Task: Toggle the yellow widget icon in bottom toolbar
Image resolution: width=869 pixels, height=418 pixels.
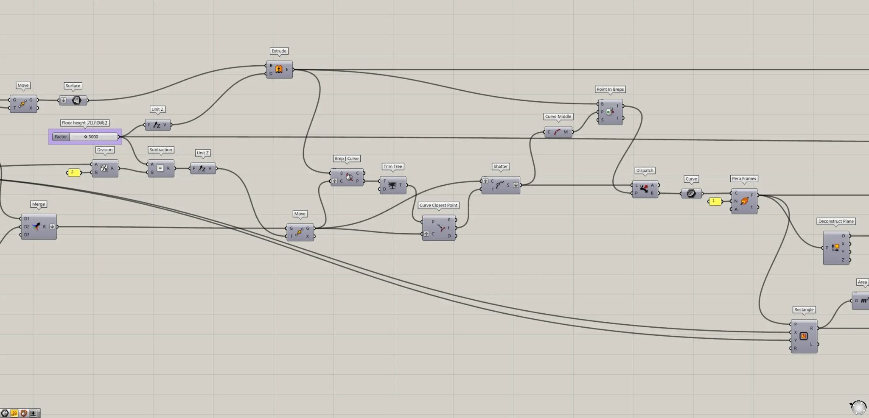Action: 14,413
